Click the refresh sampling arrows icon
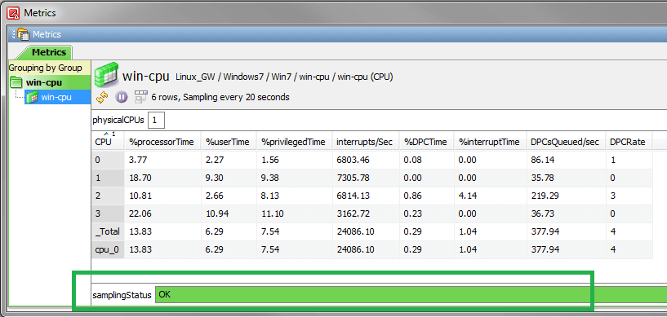This screenshot has width=667, height=317. [102, 97]
